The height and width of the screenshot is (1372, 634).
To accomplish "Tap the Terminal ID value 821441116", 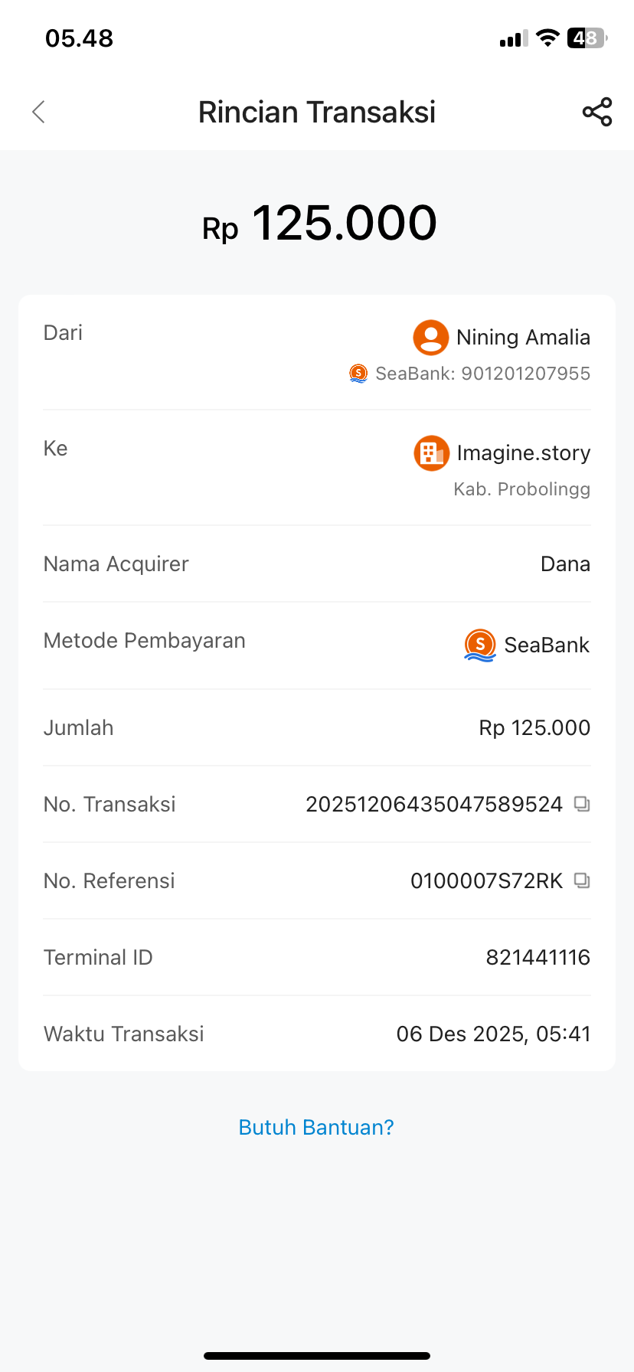I will coord(538,957).
